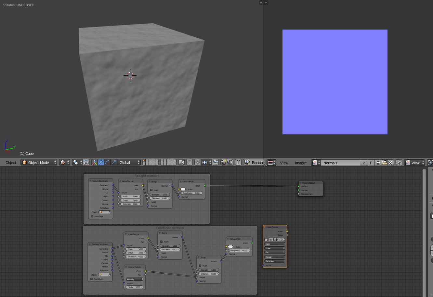Viewport: 433px width, 297px height.
Task: Click the image user count 2 button
Action: coord(364,163)
